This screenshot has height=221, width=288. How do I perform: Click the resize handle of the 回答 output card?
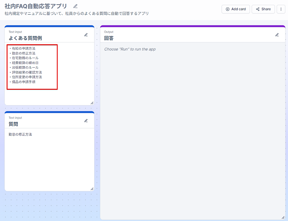coord(283,218)
